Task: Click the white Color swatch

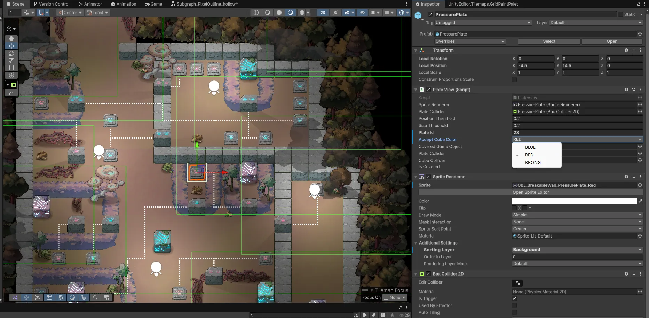Action: click(574, 201)
